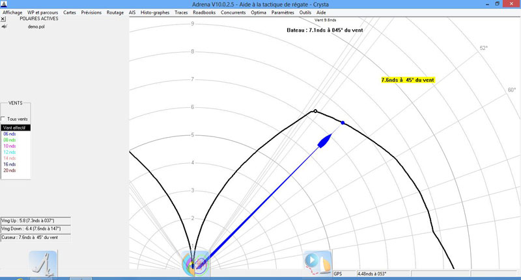The width and height of the screenshot is (521, 280).
Task: Click the 4.48nds à 053° status value
Action: [383, 274]
